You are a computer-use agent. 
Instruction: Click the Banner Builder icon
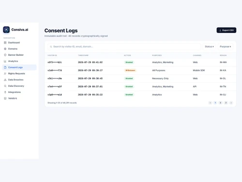click(x=5, y=55)
